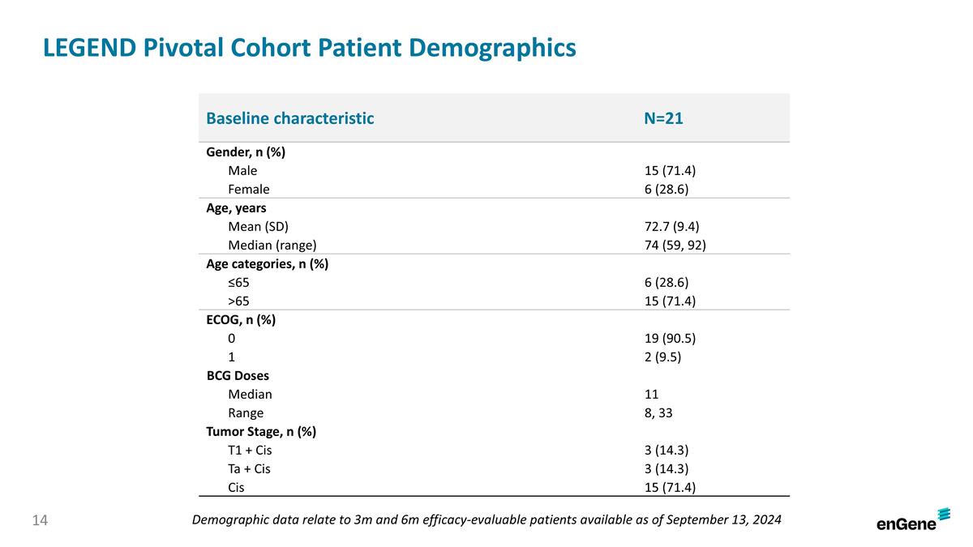This screenshot has width=973, height=547.
Task: Select the Baseline characteristic column header
Action: [290, 118]
